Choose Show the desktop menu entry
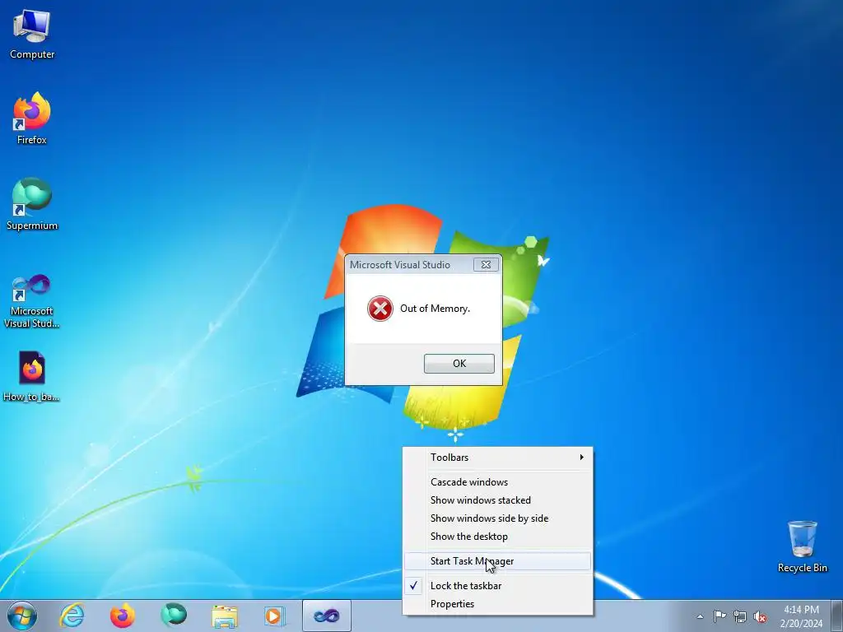The width and height of the screenshot is (843, 632). 498,537
